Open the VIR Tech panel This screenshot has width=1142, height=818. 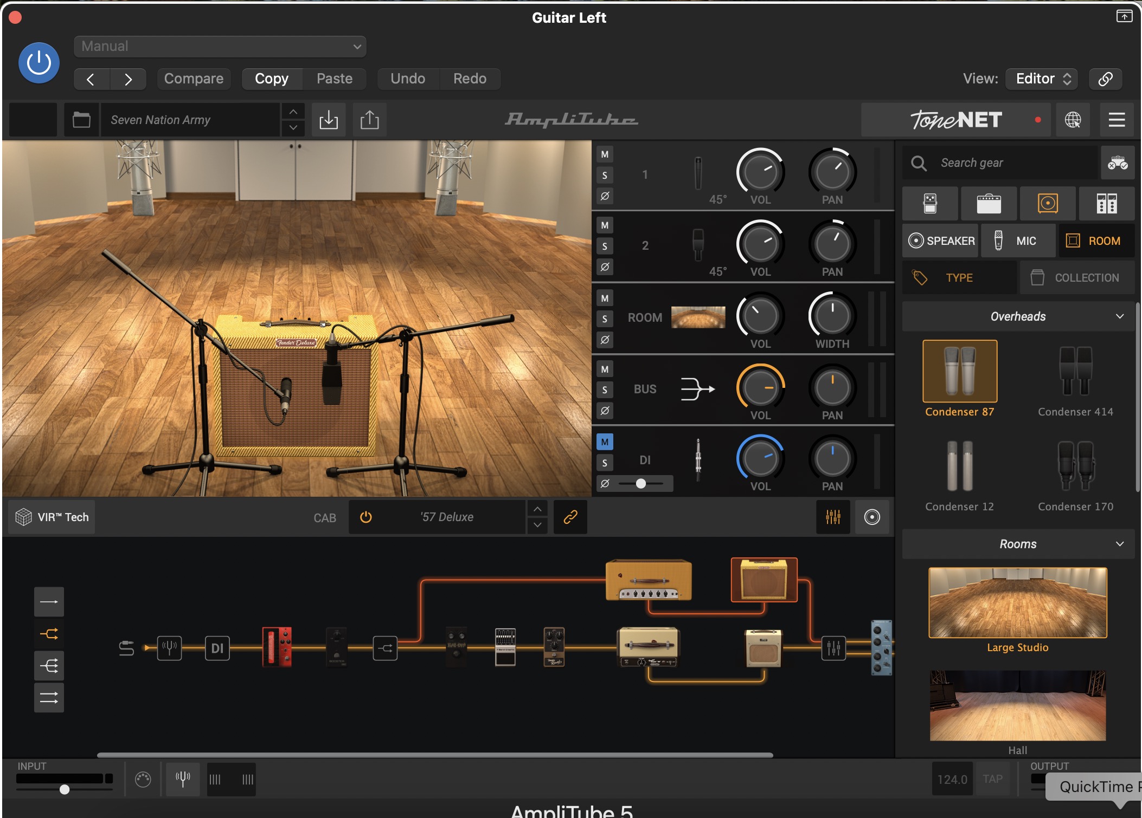[52, 517]
